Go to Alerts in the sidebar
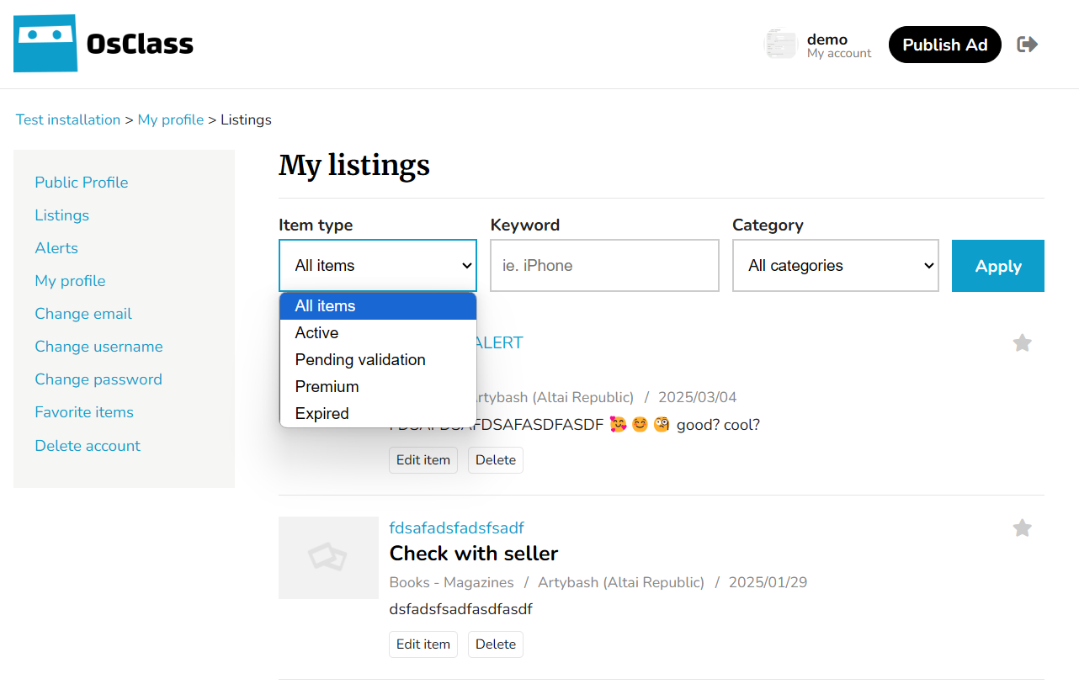Screen dimensions: 1079x684 (56, 248)
